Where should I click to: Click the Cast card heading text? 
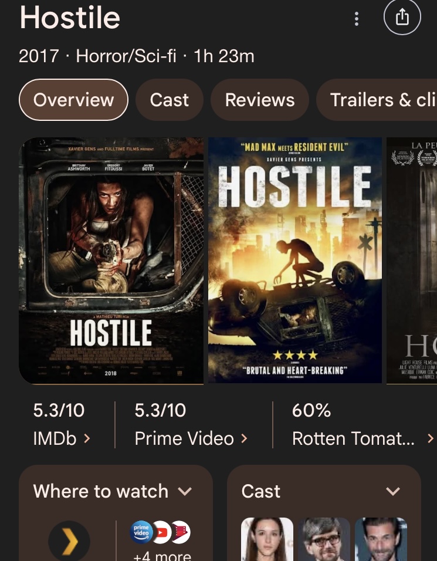(x=260, y=491)
